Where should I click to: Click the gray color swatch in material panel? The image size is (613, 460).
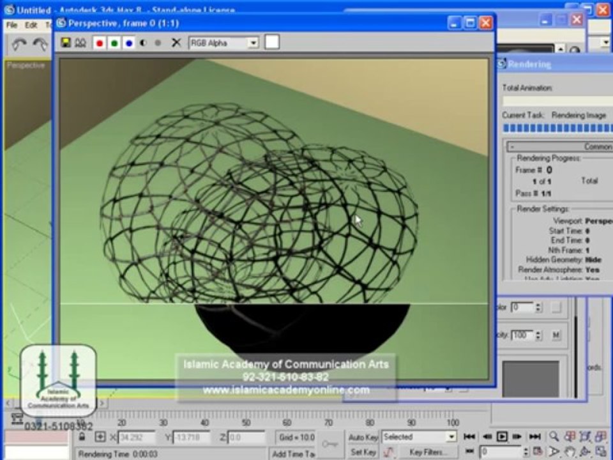pos(531,379)
